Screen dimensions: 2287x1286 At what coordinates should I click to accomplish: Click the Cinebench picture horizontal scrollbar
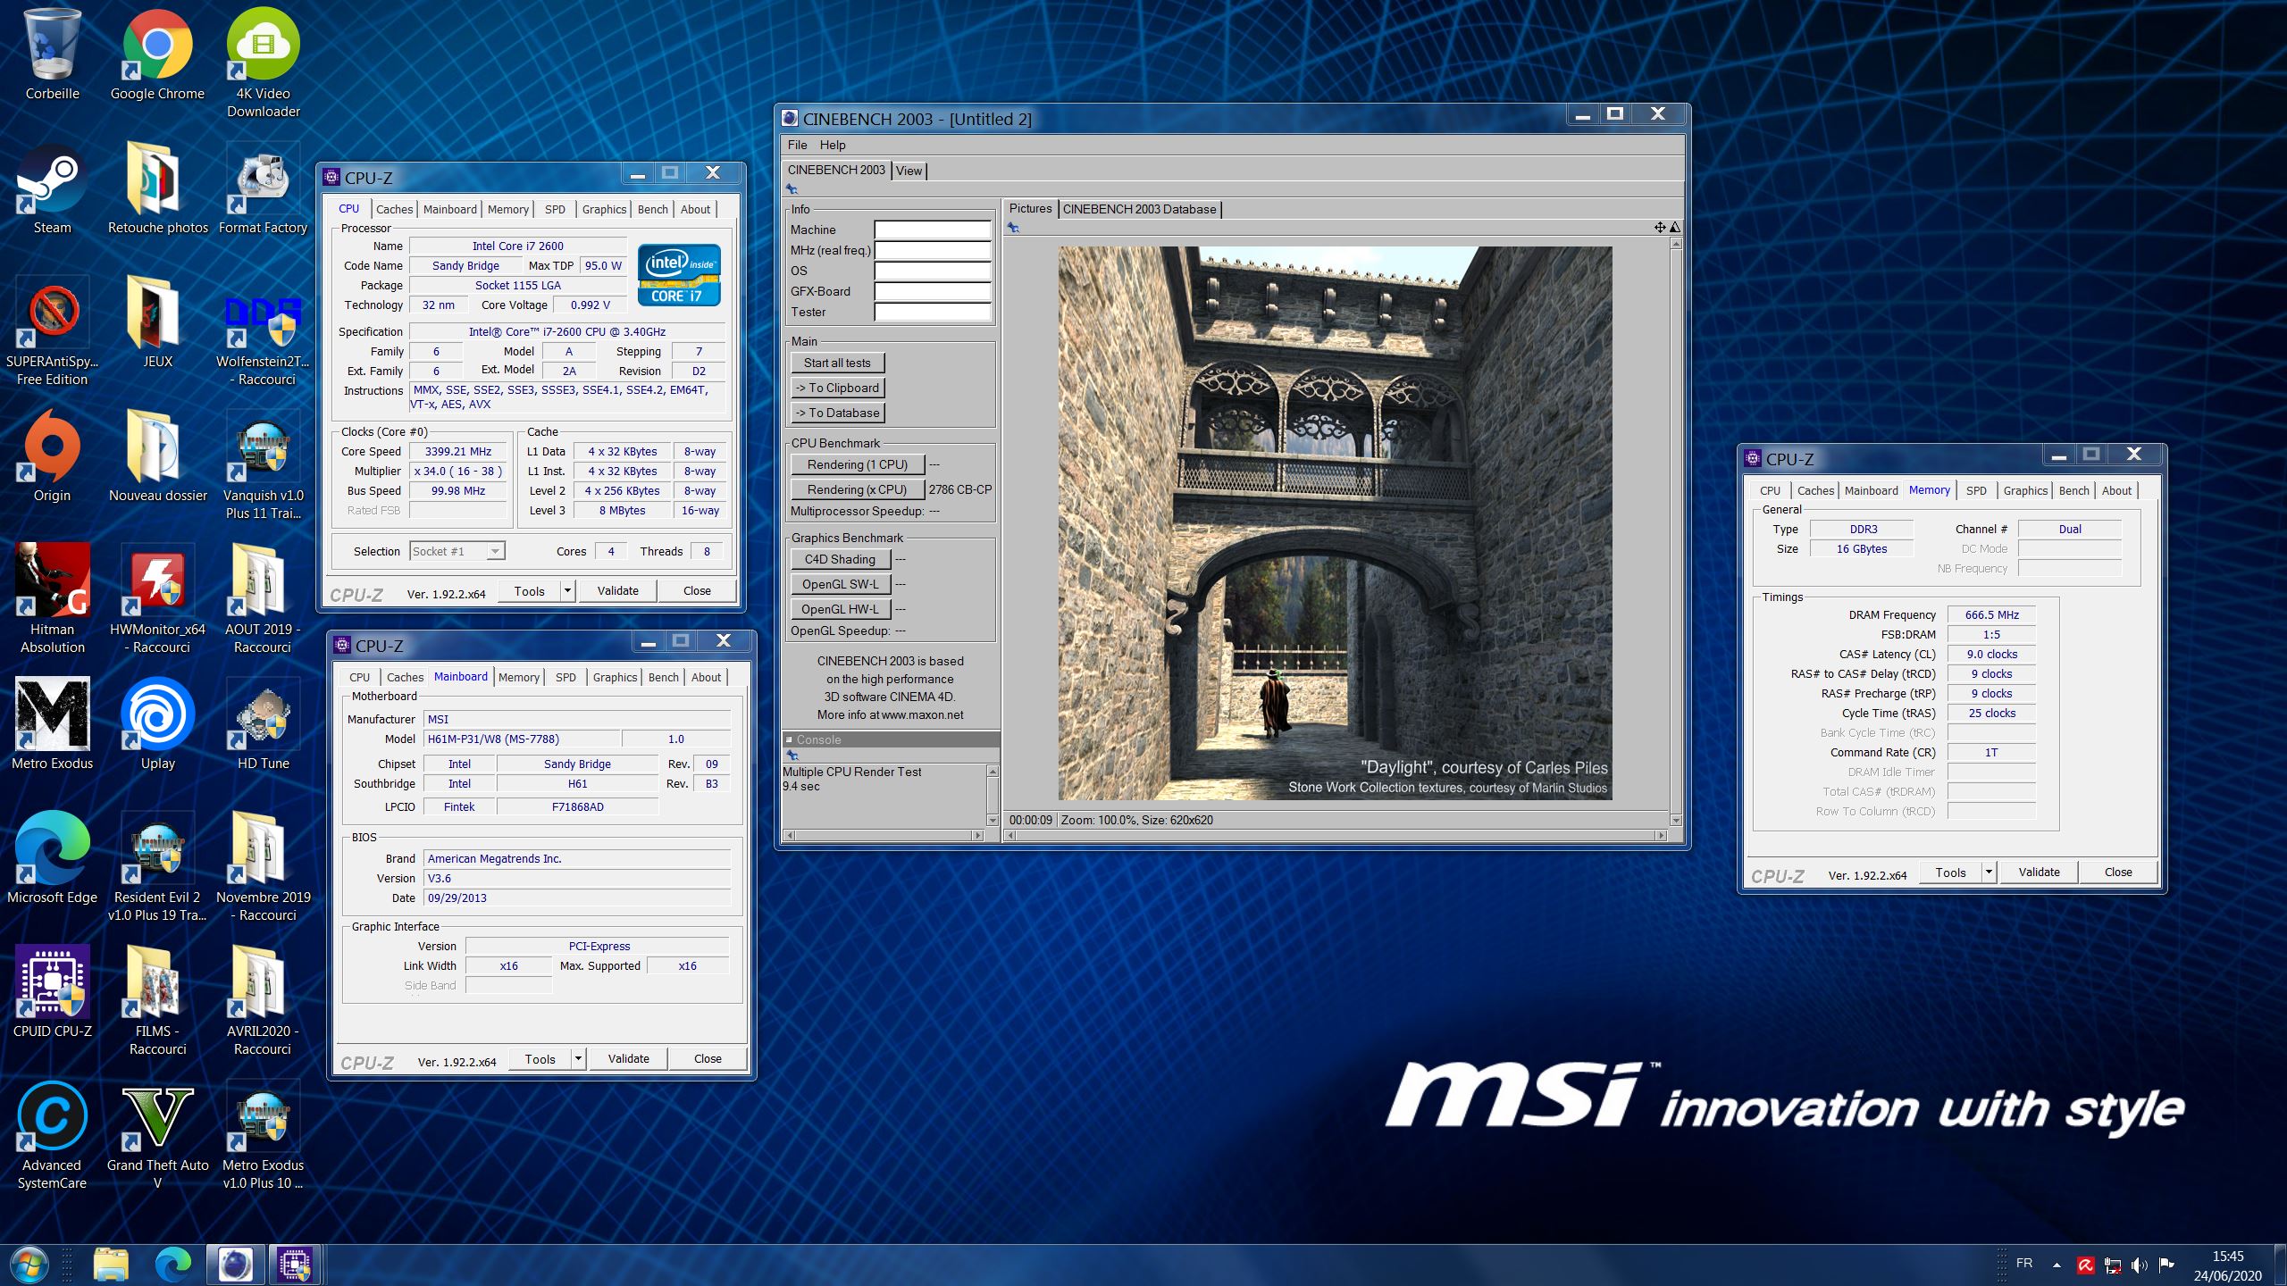click(x=1336, y=835)
